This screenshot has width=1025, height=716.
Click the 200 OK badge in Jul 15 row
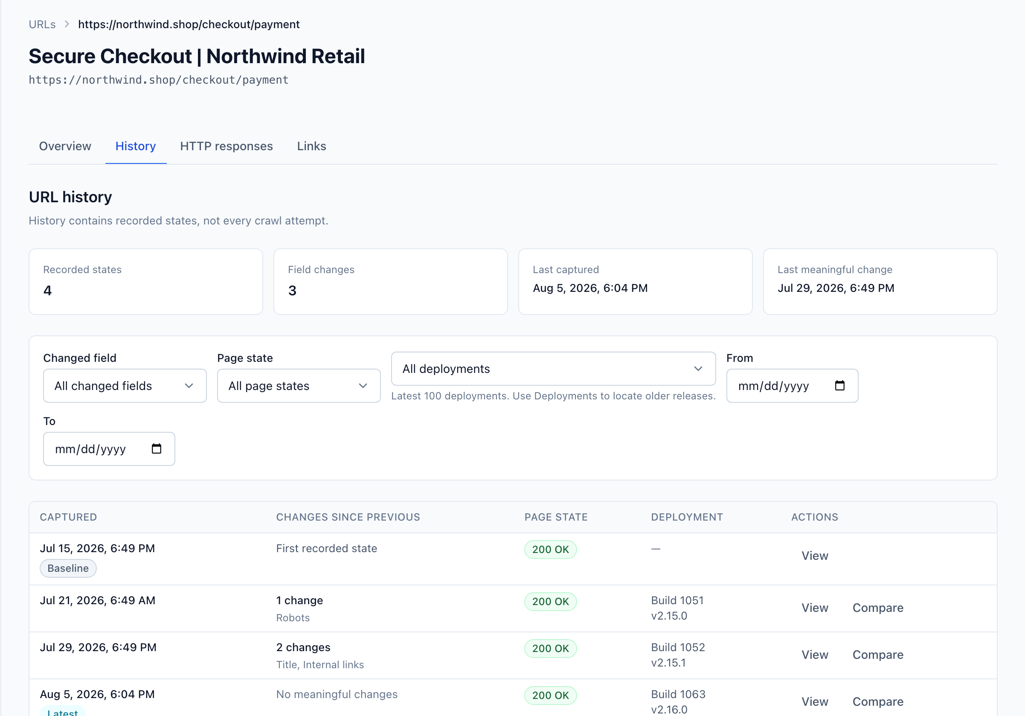click(x=550, y=550)
